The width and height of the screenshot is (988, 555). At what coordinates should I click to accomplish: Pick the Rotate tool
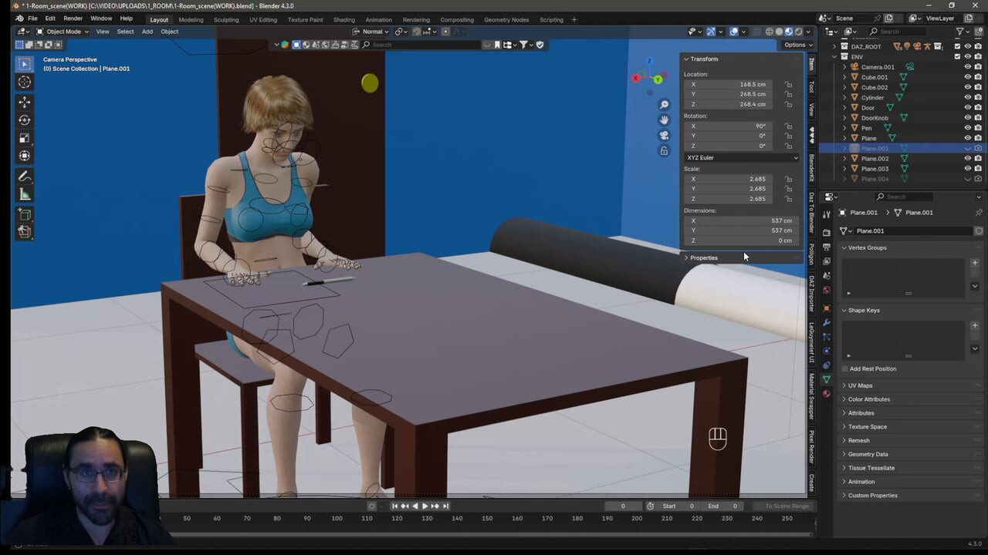tap(25, 119)
